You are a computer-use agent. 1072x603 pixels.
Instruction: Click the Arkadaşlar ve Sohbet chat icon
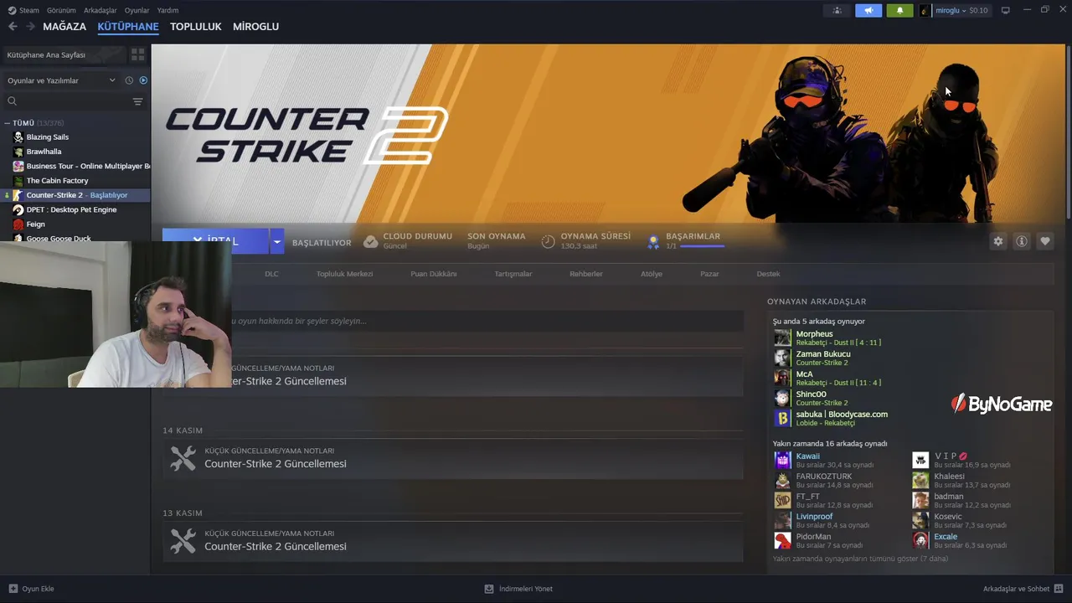click(x=1059, y=589)
